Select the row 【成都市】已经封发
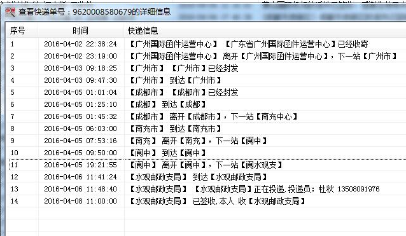This screenshot has width=406, height=236. click(x=206, y=92)
